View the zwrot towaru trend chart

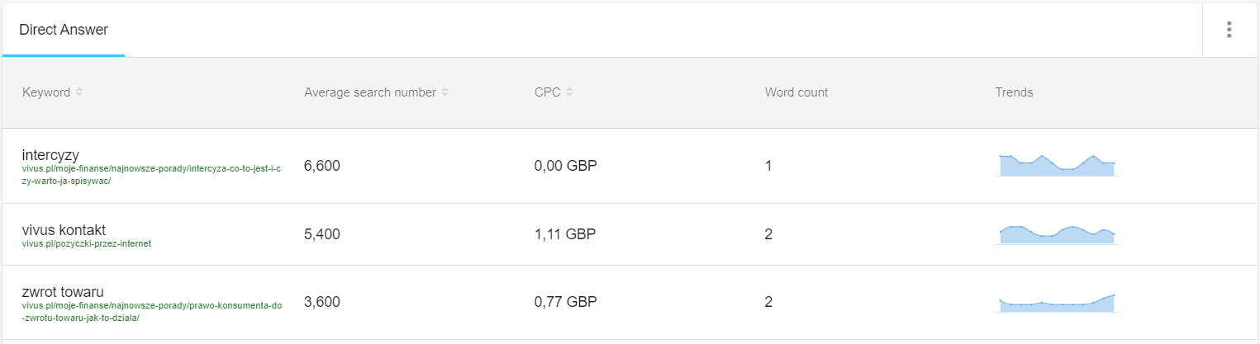point(1057,303)
